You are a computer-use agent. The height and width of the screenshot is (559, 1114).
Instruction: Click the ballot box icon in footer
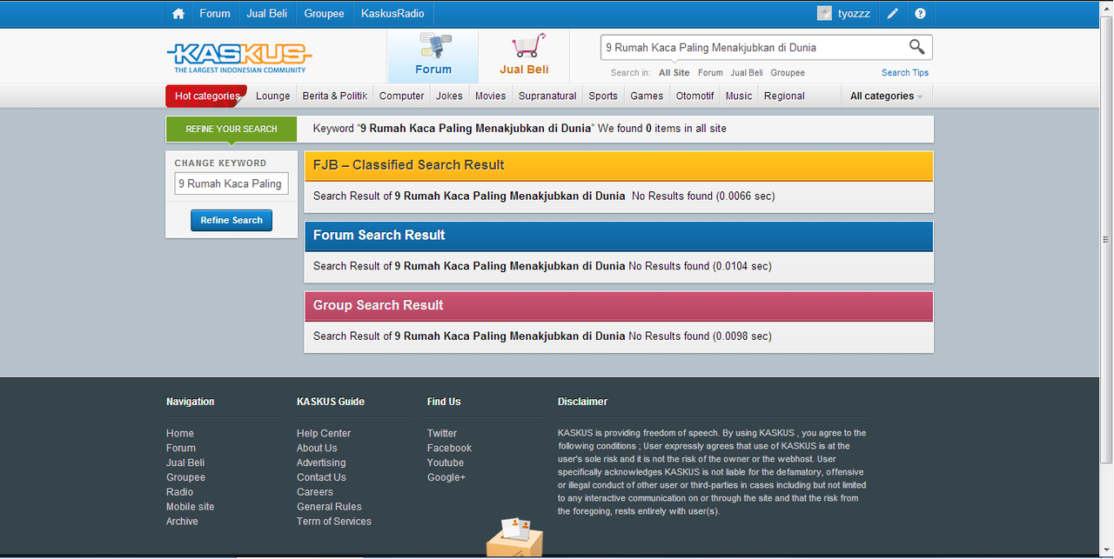[514, 537]
